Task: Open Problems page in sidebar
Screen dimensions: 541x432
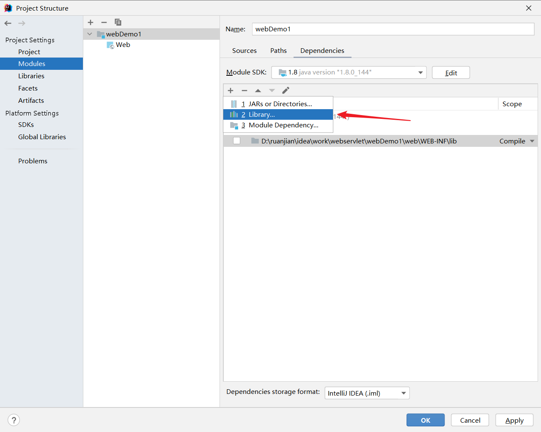Action: click(33, 161)
